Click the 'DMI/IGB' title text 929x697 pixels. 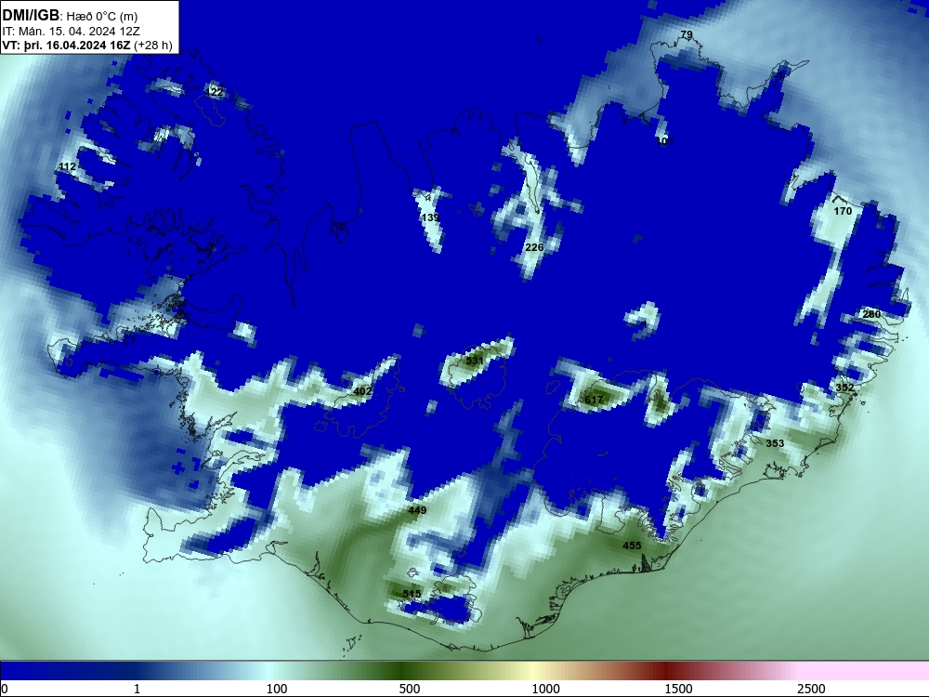pyautogui.click(x=31, y=15)
